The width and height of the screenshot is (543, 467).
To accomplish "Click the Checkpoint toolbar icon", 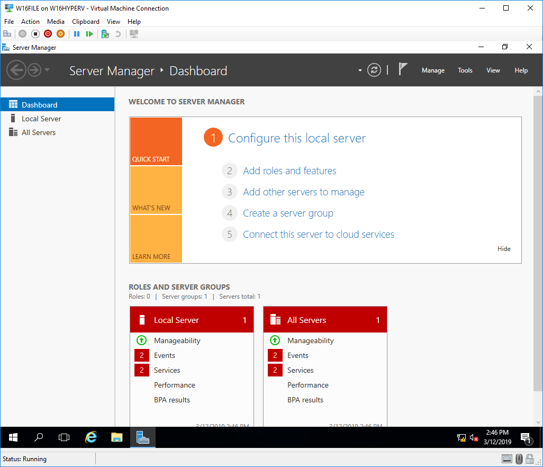I will click(x=105, y=34).
